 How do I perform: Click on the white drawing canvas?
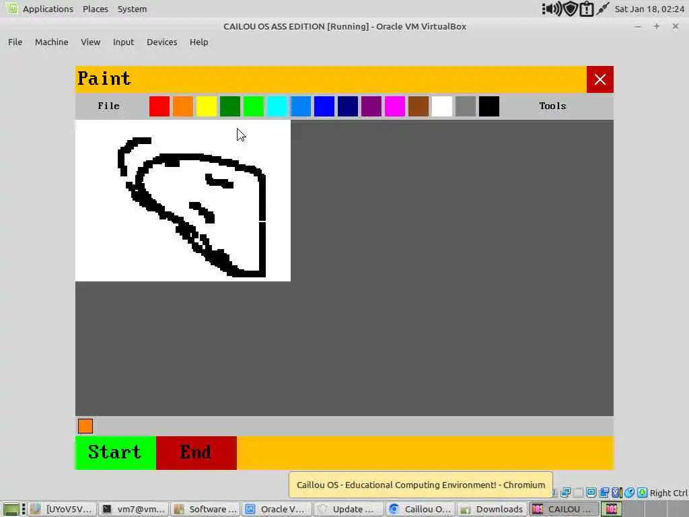tap(183, 201)
